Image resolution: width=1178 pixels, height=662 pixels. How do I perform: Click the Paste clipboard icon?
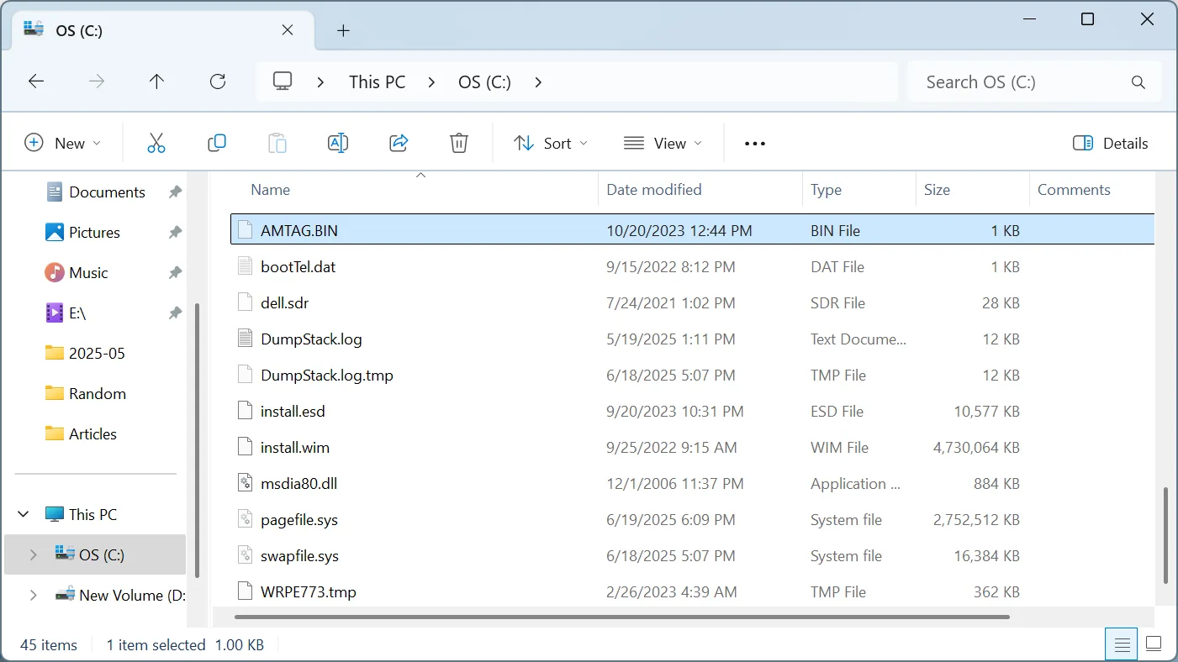pos(277,143)
